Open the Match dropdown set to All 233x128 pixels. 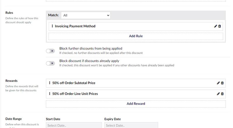coord(86,15)
